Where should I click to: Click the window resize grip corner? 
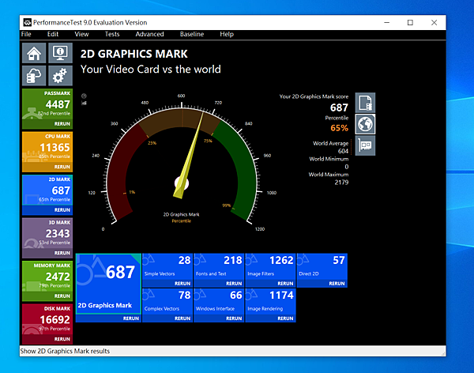pos(443,353)
